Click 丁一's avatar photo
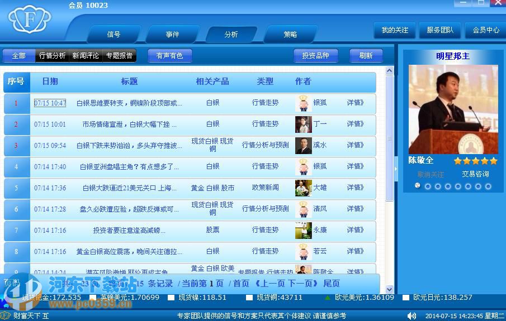This screenshot has width=506, height=321. pyautogui.click(x=304, y=124)
